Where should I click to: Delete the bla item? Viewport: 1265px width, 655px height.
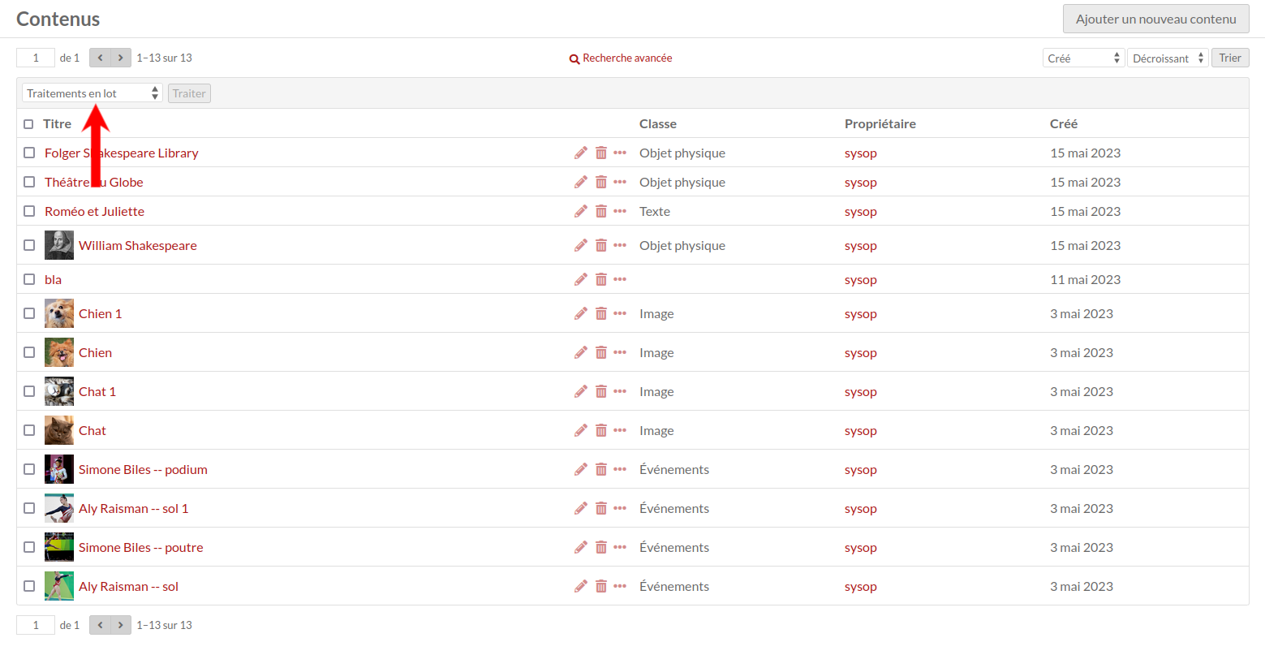(x=601, y=279)
